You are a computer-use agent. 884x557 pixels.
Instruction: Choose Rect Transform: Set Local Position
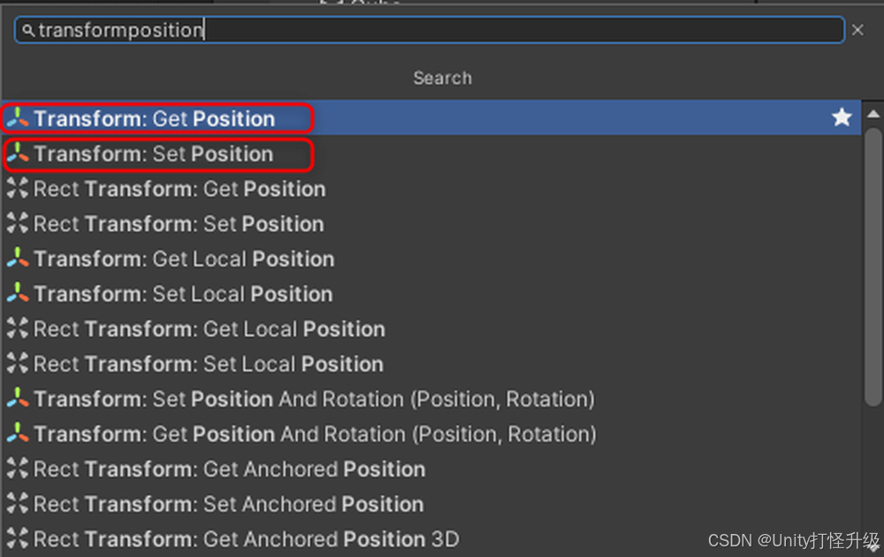point(431,363)
